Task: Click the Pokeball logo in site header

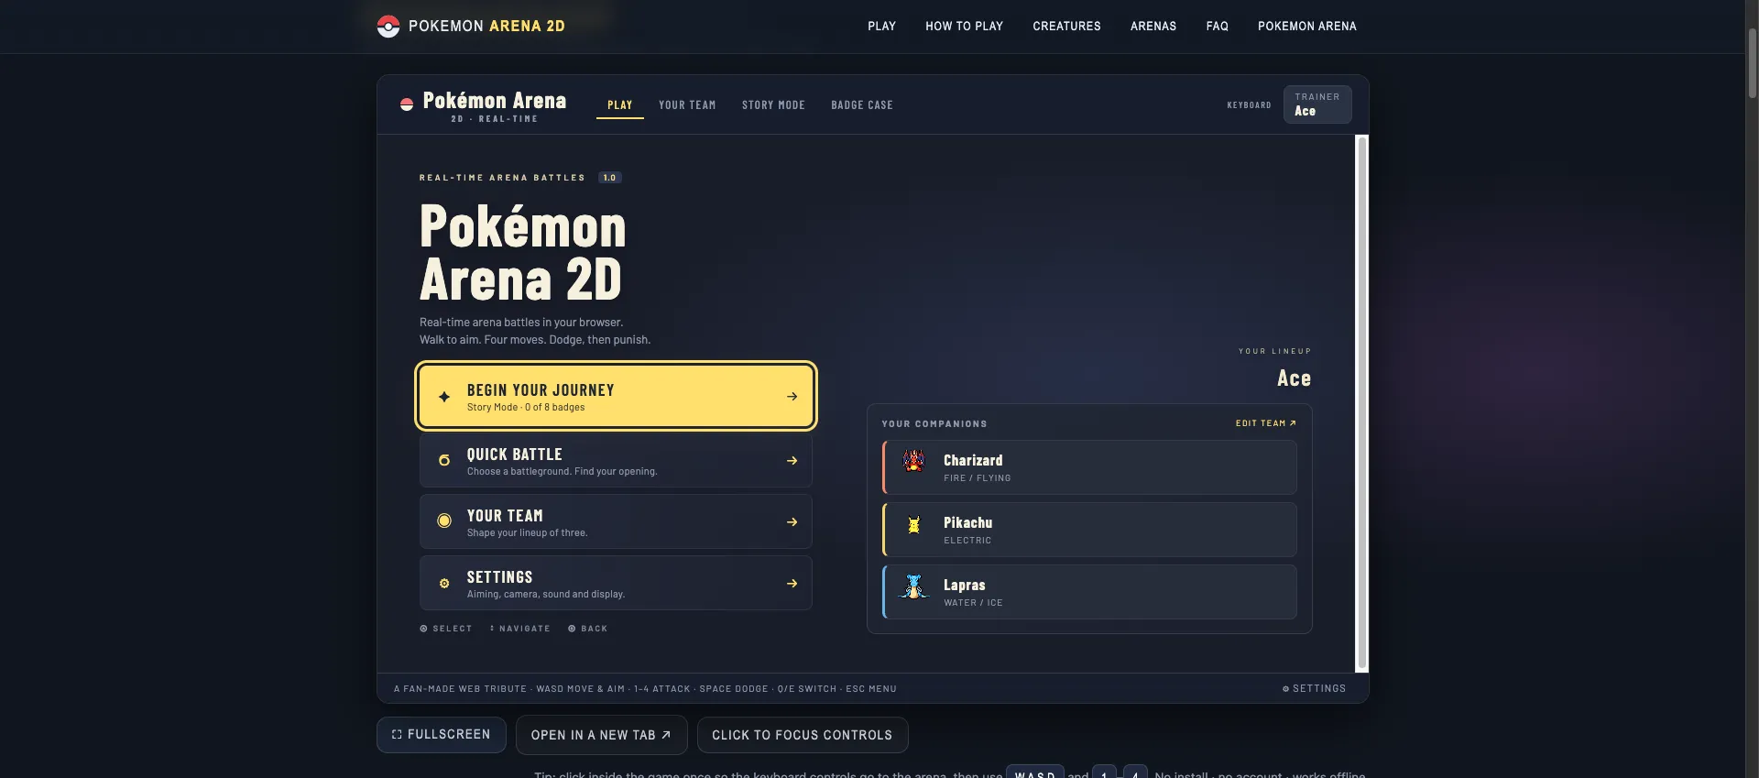Action: point(388,27)
